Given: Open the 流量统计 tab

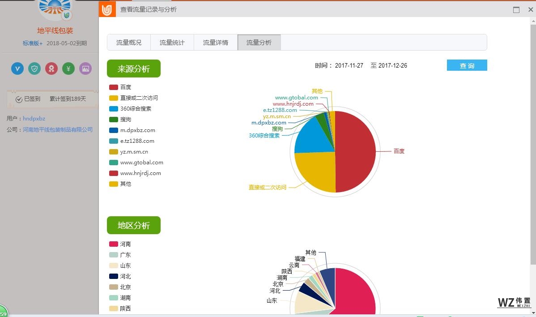Looking at the screenshot, I should tap(172, 43).
